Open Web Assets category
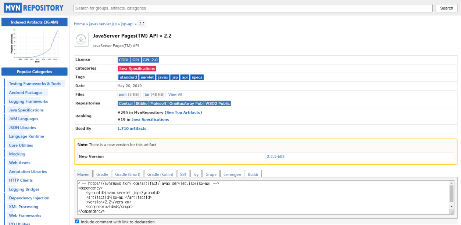Viewport: 461px width, 225px height. tap(20, 163)
